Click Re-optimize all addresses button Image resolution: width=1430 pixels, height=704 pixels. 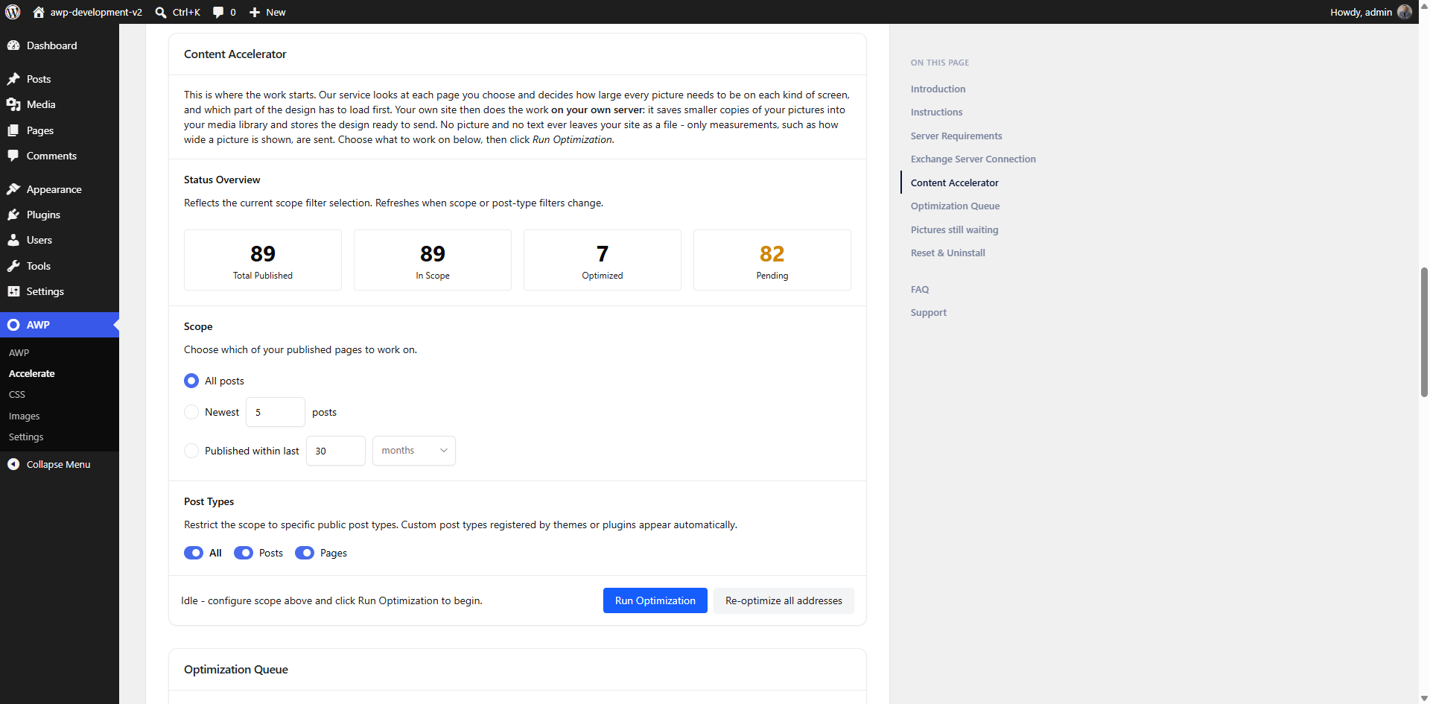click(784, 600)
